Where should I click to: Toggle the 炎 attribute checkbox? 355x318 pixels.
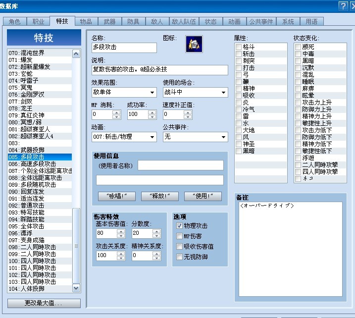click(x=239, y=103)
